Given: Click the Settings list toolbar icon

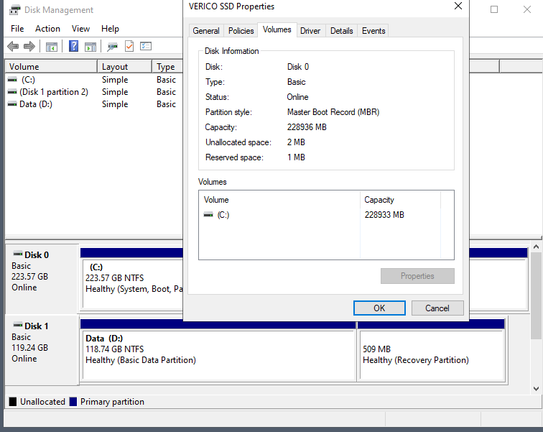Looking at the screenshot, I should point(146,46).
